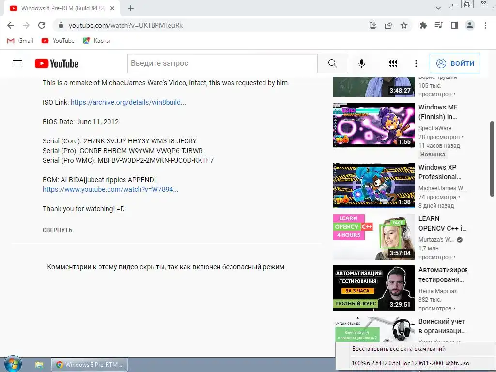The height and width of the screenshot is (372, 496).
Task: Click the Chrome Windows 8 Pre-RTM taskbar button
Action: click(x=90, y=365)
